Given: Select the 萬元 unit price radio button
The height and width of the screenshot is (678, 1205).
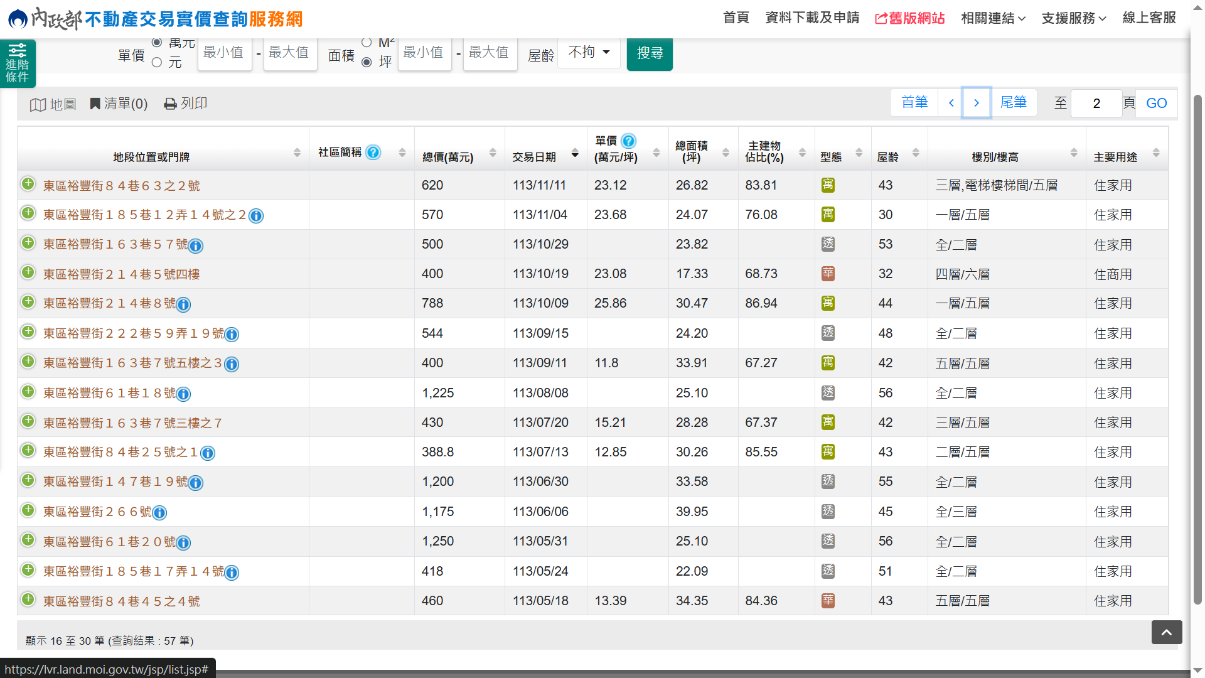Looking at the screenshot, I should click(157, 43).
